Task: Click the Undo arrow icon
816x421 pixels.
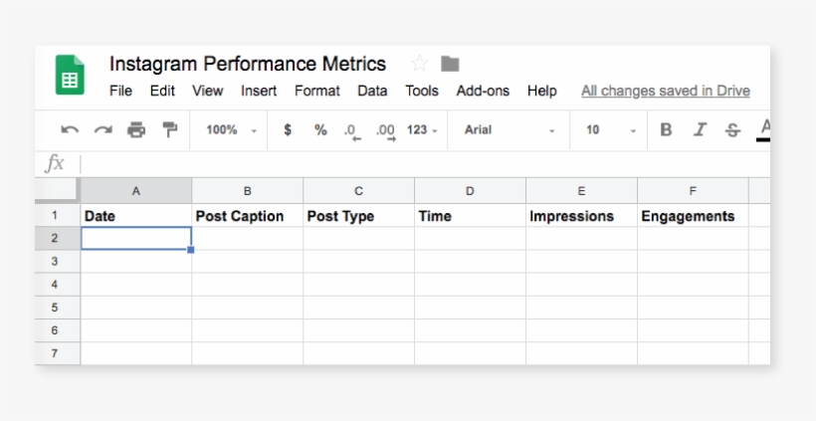Action: click(x=70, y=130)
